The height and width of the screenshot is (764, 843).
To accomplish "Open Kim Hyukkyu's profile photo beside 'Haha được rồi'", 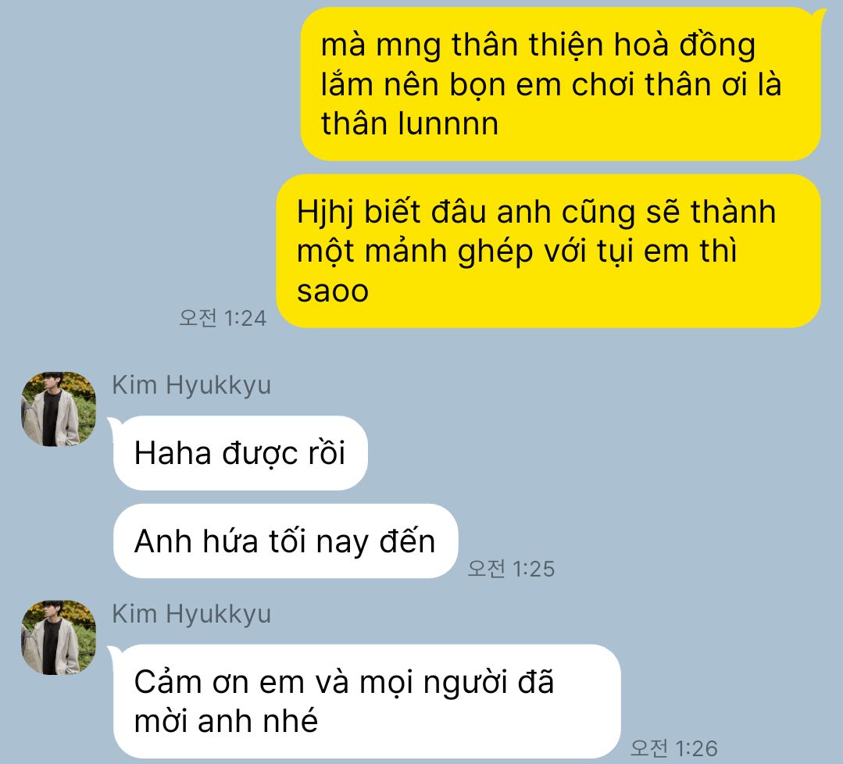I will tap(59, 409).
